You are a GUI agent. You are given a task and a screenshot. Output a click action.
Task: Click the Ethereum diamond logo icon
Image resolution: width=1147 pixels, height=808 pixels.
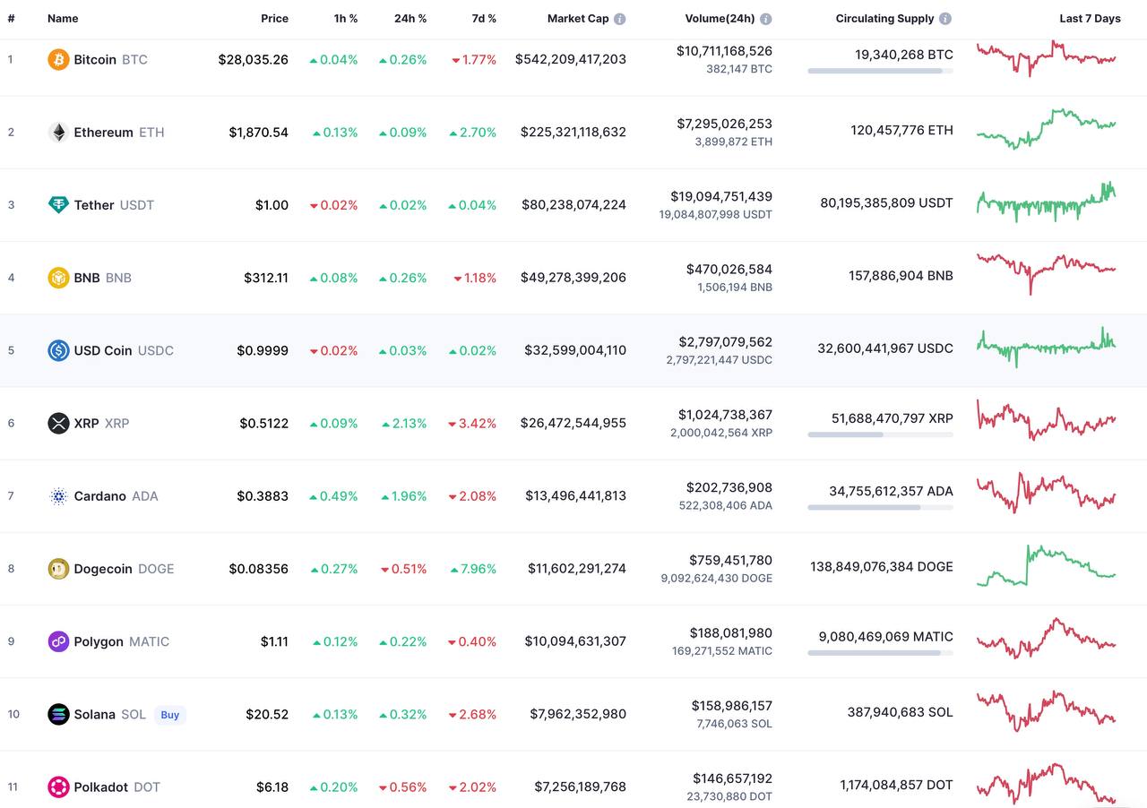click(58, 133)
